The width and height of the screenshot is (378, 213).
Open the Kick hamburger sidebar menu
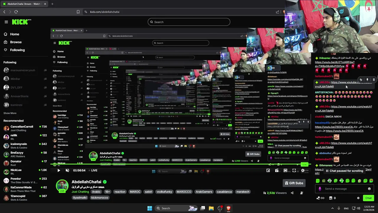6,22
